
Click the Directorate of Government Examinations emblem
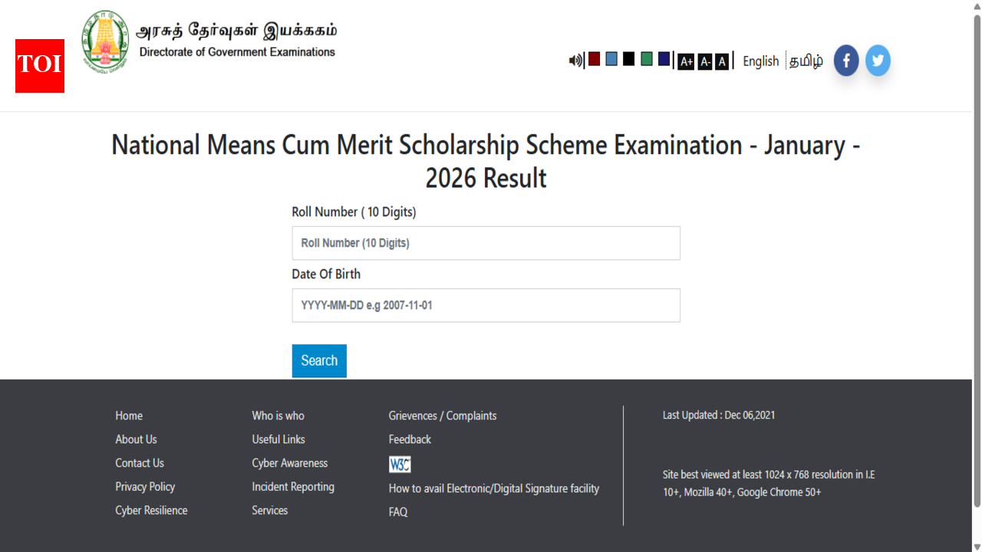point(104,41)
